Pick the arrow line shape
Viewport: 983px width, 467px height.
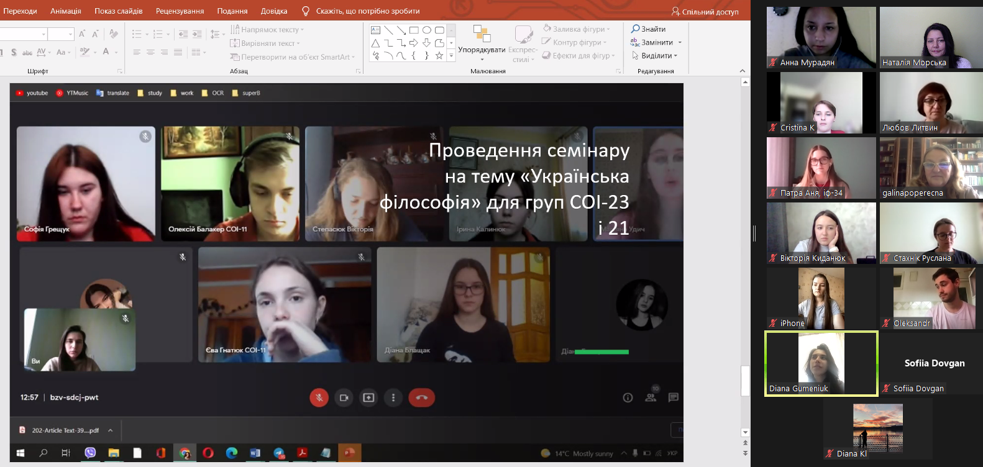pos(401,30)
